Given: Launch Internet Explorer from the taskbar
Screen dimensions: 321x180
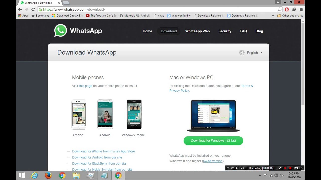Looking at the screenshot, I should (x=34, y=176).
